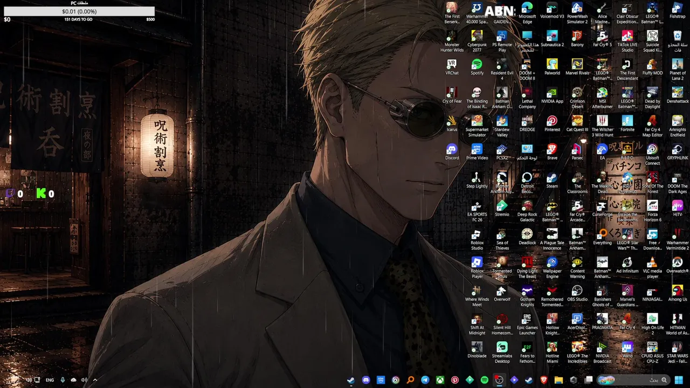
Task: Open Telegram from the taskbar
Action: [425, 380]
